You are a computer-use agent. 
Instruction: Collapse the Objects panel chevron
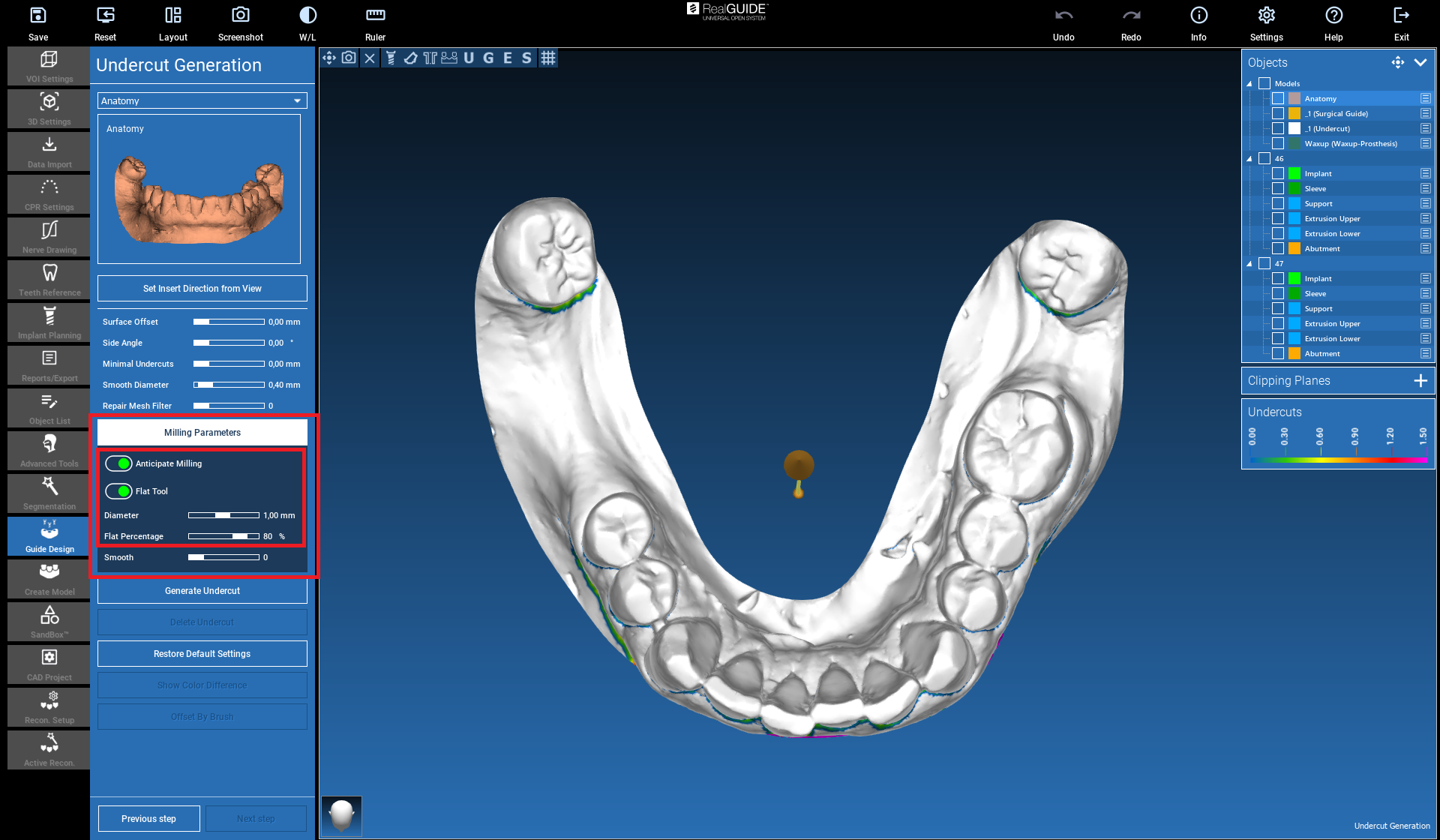(x=1420, y=62)
